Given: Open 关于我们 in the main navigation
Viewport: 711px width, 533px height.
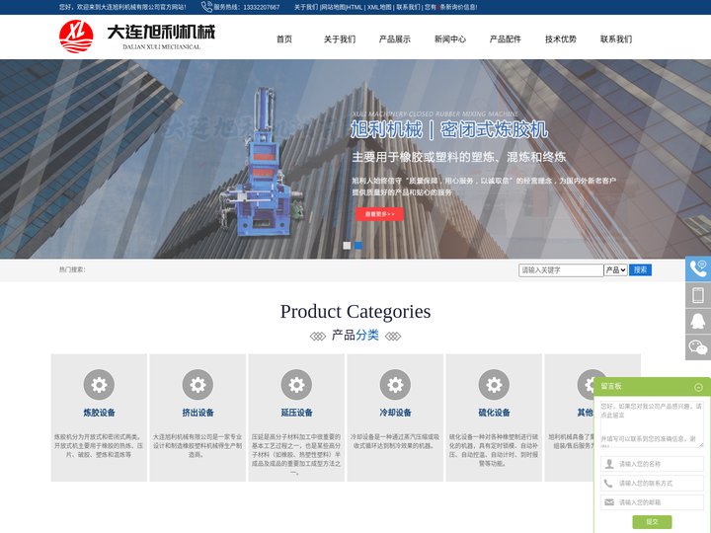Looking at the screenshot, I should [340, 39].
